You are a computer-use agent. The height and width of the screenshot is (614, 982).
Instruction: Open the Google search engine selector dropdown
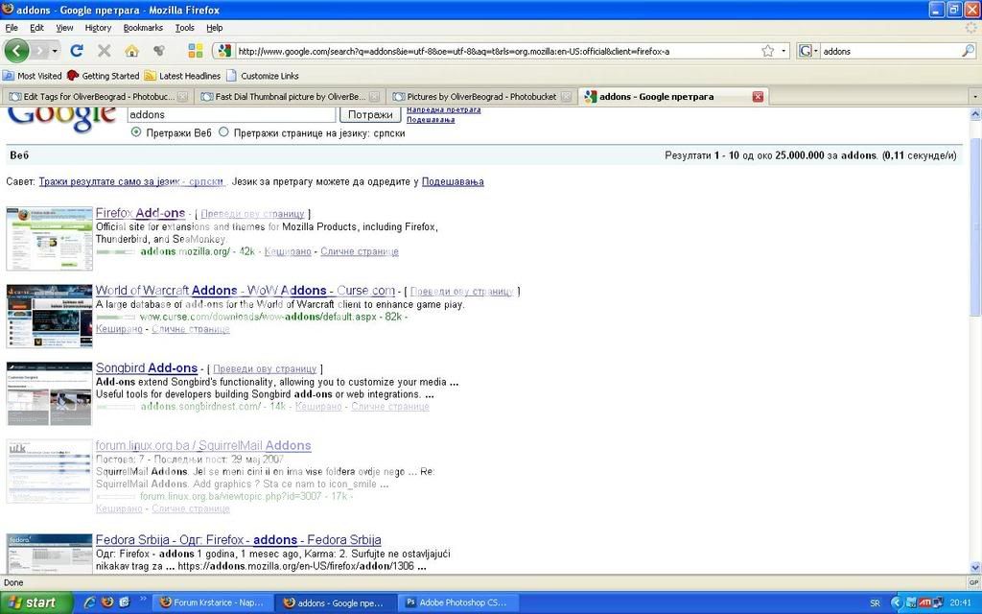(807, 51)
